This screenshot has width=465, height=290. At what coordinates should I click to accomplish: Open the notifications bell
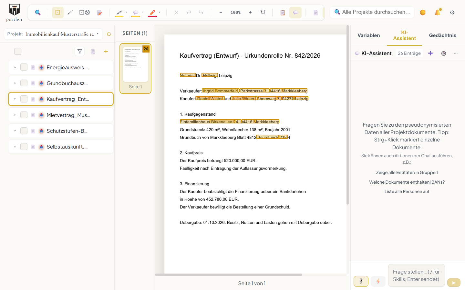point(438,12)
